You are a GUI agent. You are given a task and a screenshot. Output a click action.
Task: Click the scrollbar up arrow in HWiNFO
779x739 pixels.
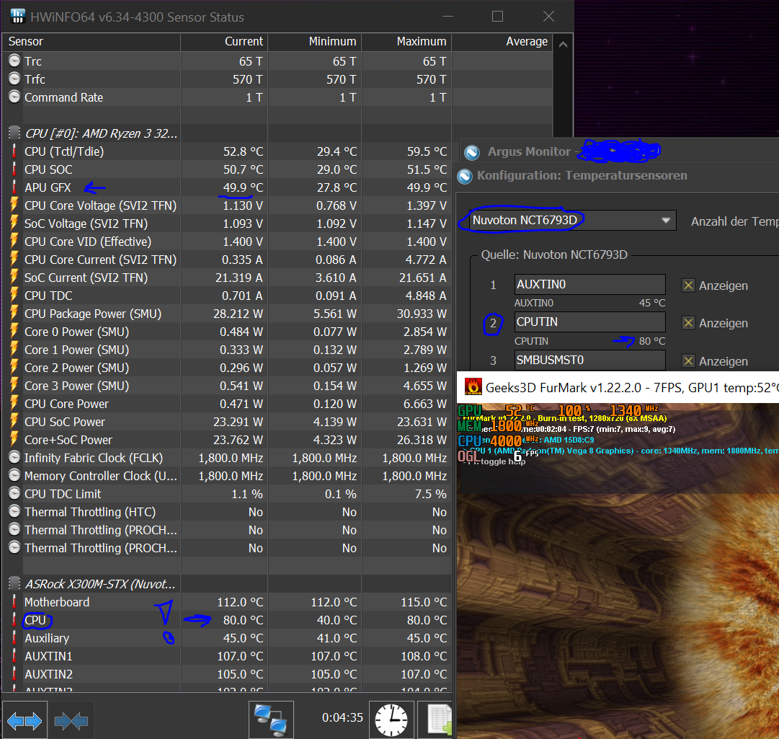tap(563, 45)
